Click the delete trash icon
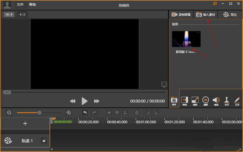This screenshot has height=152, width=243. tap(137, 113)
